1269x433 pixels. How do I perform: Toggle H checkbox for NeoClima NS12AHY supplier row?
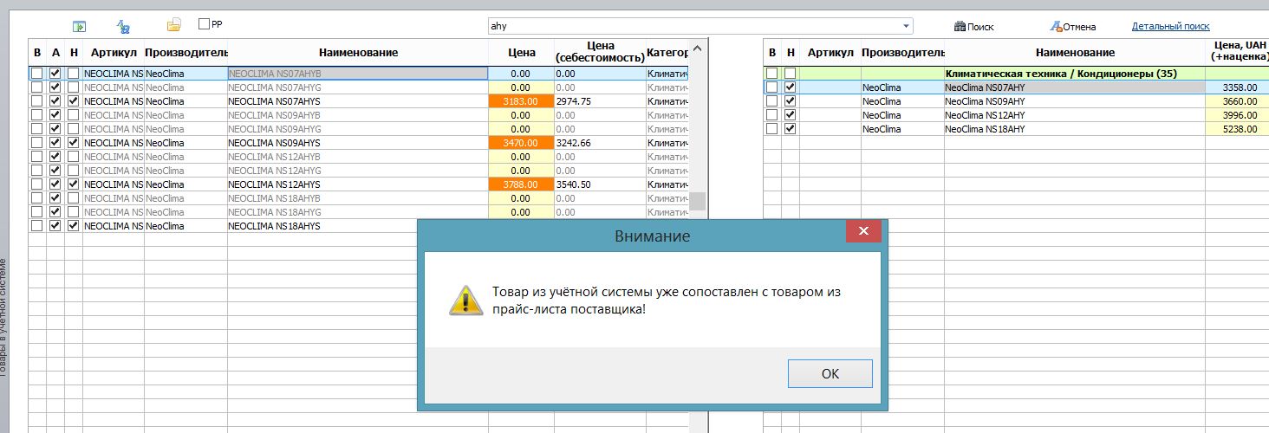click(790, 115)
